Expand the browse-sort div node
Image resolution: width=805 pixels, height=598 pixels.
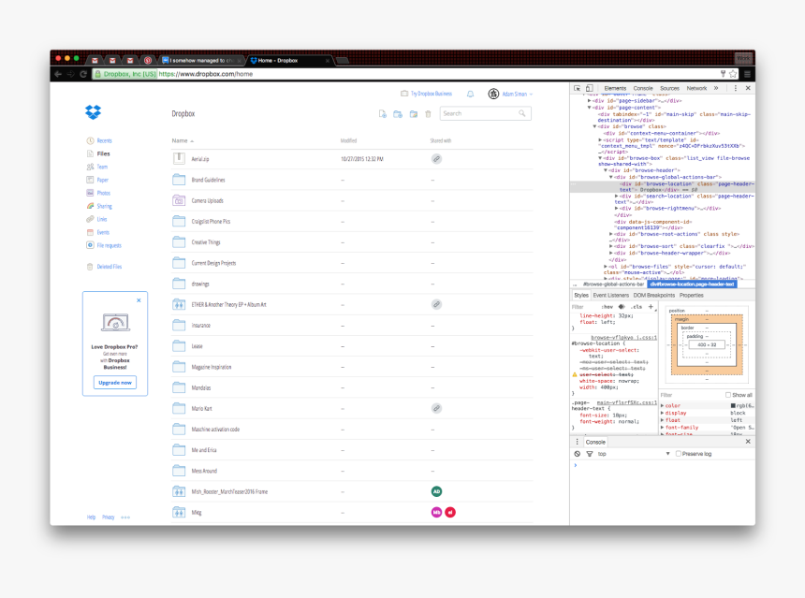tap(612, 246)
